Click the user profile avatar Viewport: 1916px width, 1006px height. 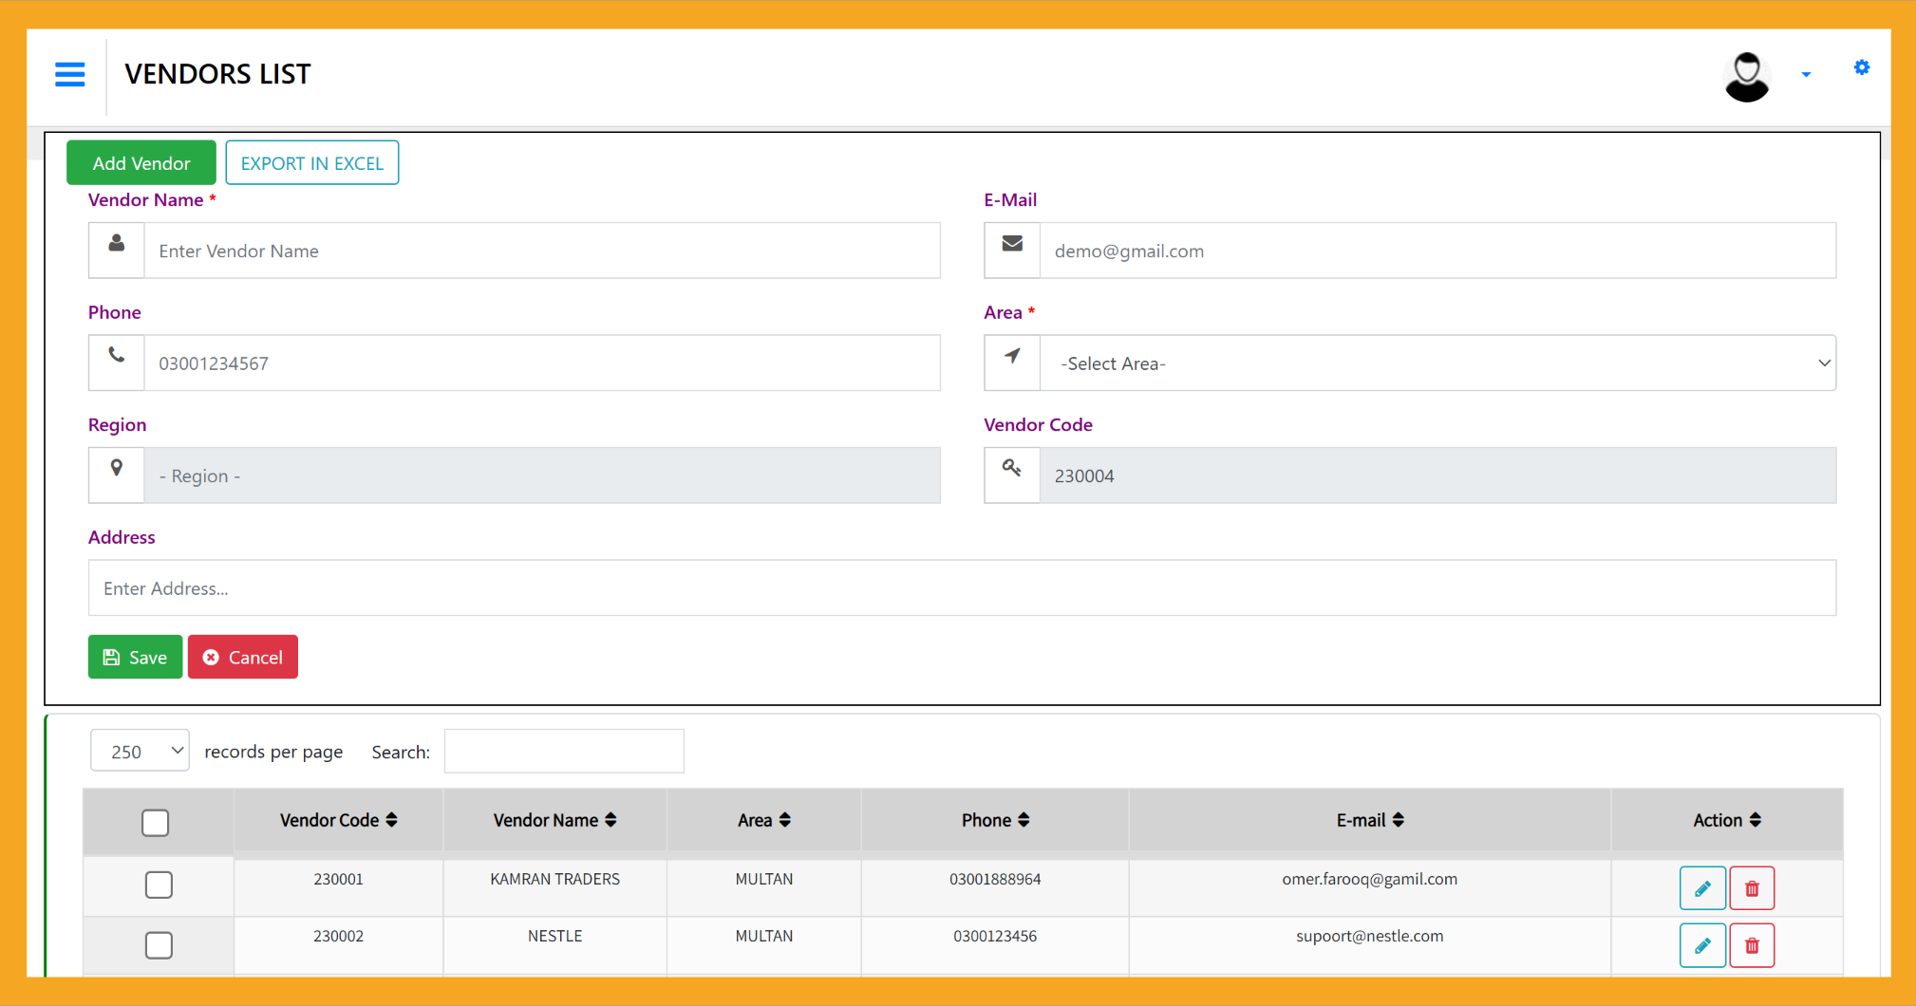(x=1746, y=76)
